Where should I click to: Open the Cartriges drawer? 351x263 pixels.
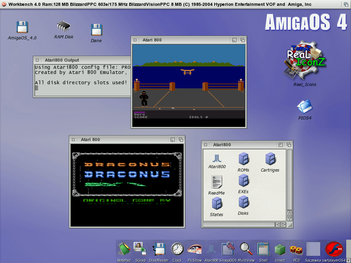coord(270,159)
